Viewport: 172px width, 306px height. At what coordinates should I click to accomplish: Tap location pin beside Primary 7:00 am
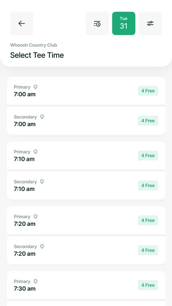point(36,87)
